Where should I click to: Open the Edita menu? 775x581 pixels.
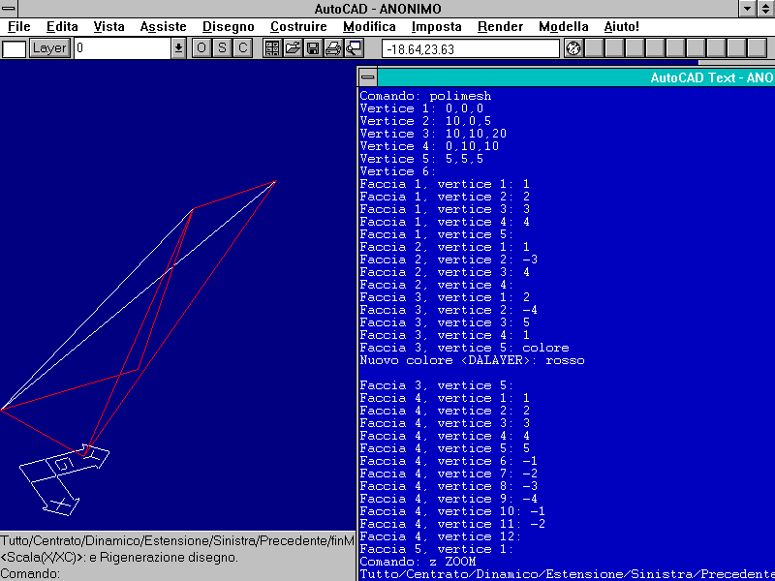[x=62, y=26]
